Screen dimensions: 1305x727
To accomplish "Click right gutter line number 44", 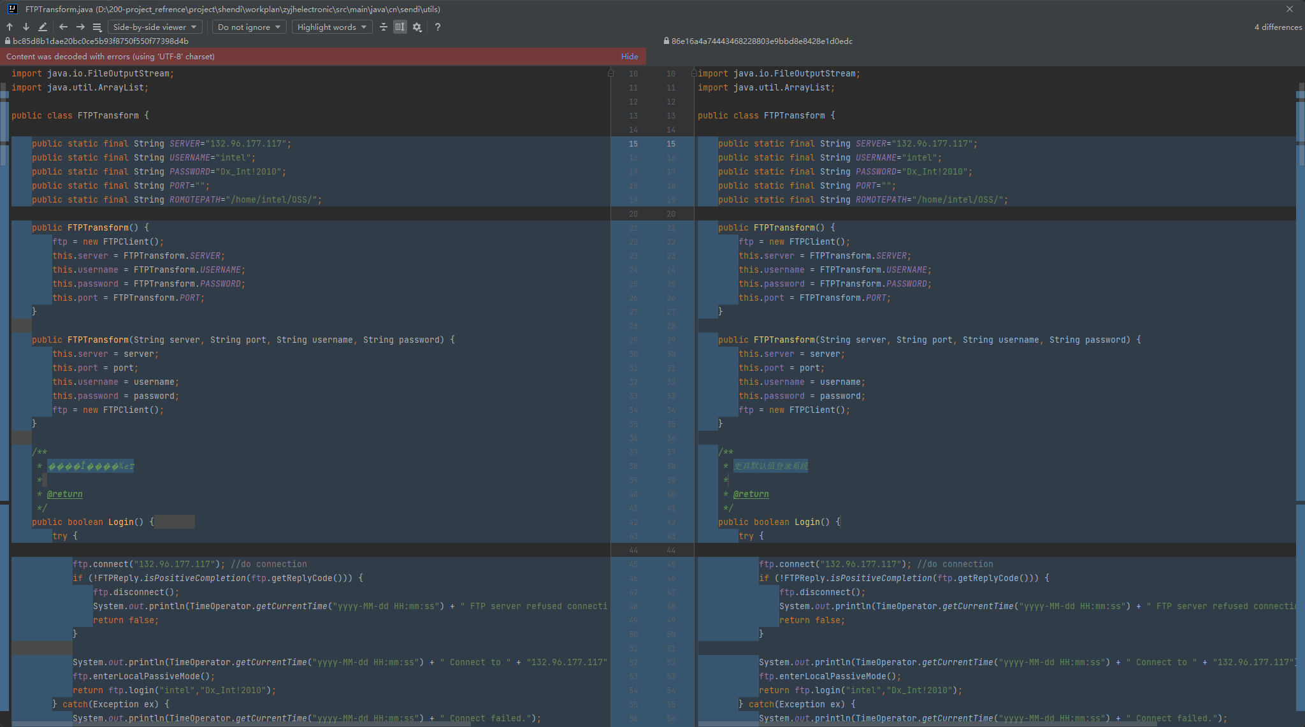I will [x=670, y=550].
